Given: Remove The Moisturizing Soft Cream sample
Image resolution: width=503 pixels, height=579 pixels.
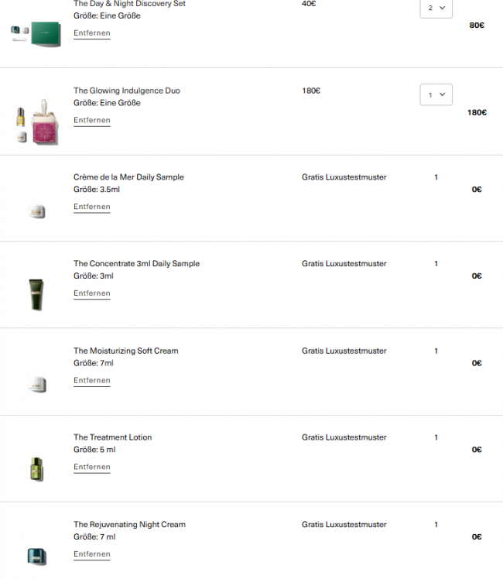Looking at the screenshot, I should pos(92,380).
